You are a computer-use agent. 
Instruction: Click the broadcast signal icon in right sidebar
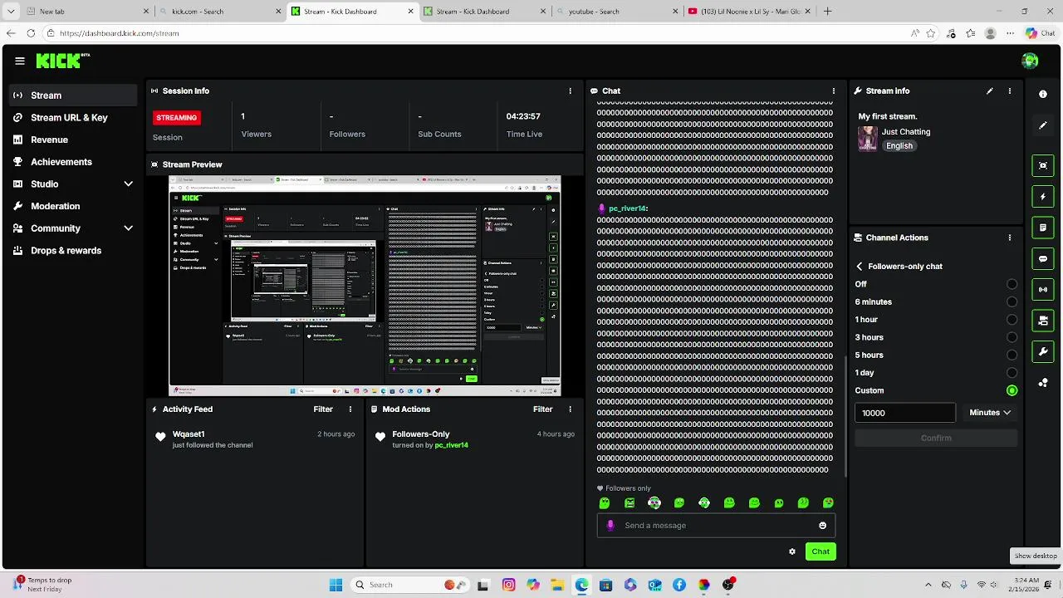coord(1043,289)
